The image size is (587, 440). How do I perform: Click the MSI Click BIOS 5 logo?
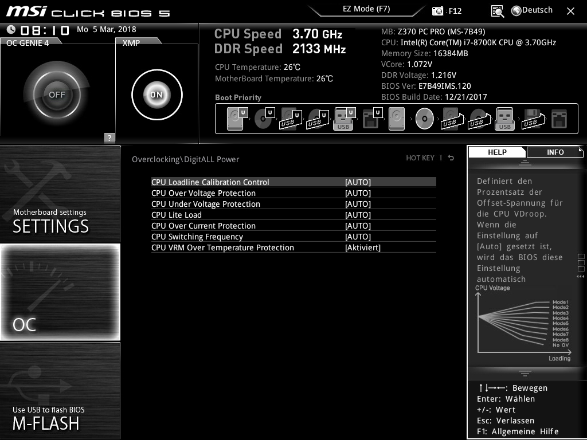pos(88,11)
